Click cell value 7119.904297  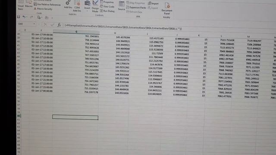coord(254,41)
